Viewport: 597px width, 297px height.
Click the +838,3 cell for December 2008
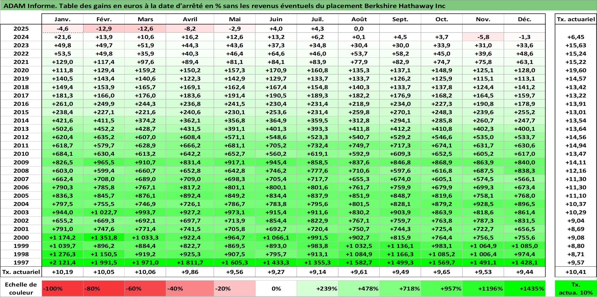click(525, 171)
